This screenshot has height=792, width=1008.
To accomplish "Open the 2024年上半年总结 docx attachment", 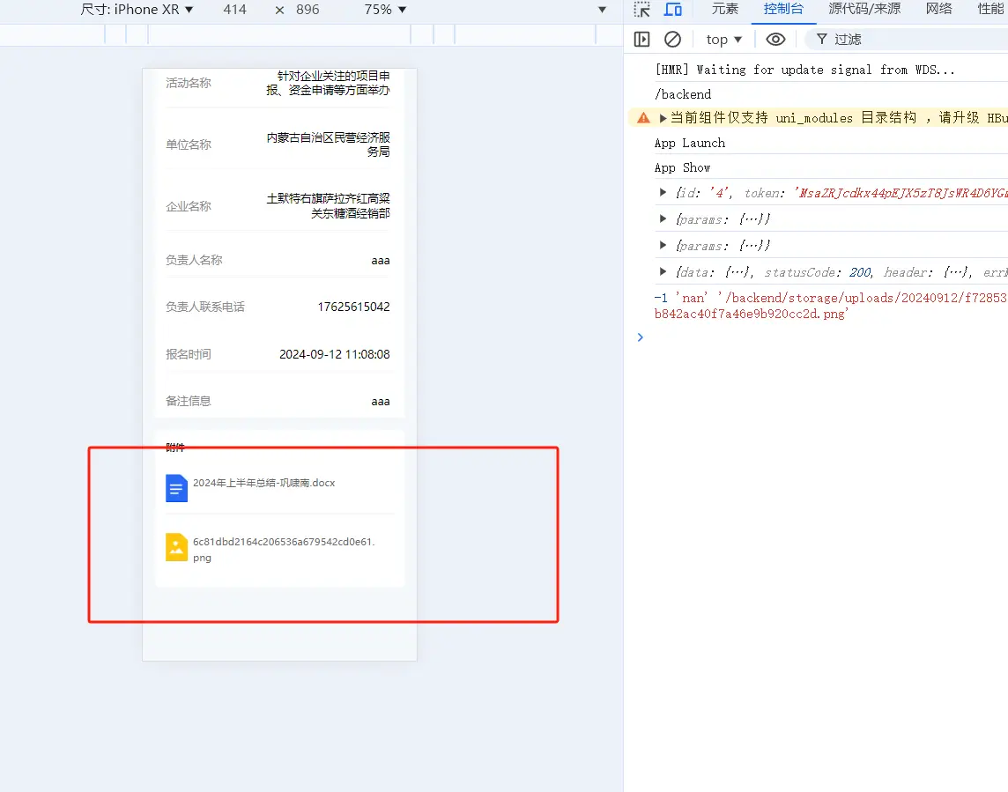I will 264,483.
